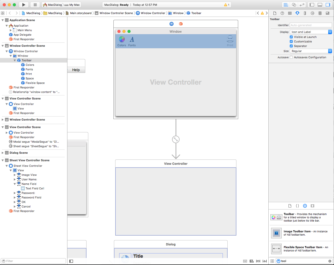Enable Autosaves Configuration
The image size is (334, 265).
tap(291, 57)
